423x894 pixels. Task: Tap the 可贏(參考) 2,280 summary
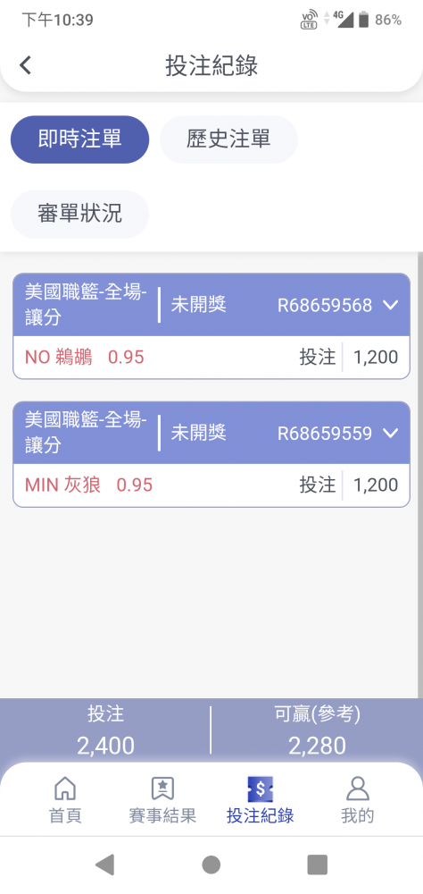tap(317, 730)
